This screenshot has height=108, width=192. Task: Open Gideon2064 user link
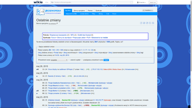107,69
